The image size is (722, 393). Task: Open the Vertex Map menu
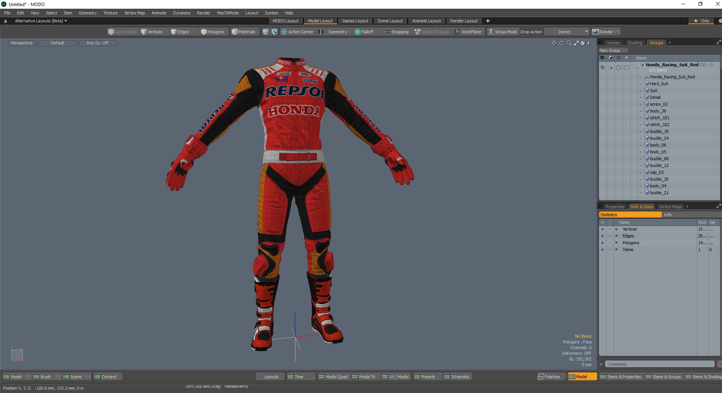(x=134, y=13)
